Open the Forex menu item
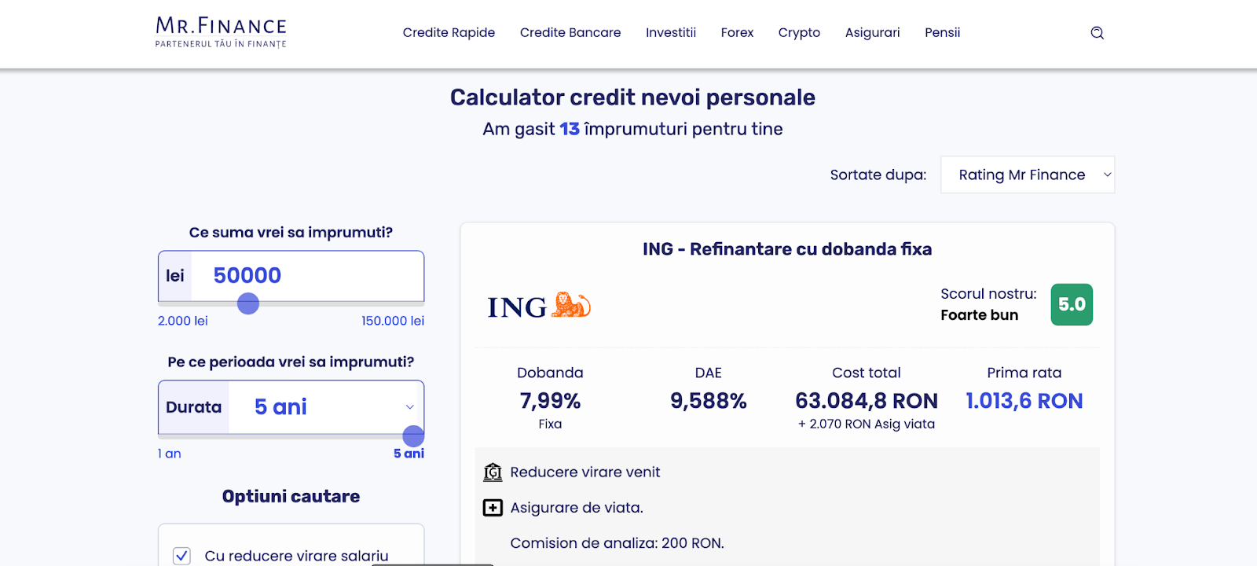This screenshot has height=566, width=1257. coord(737,32)
